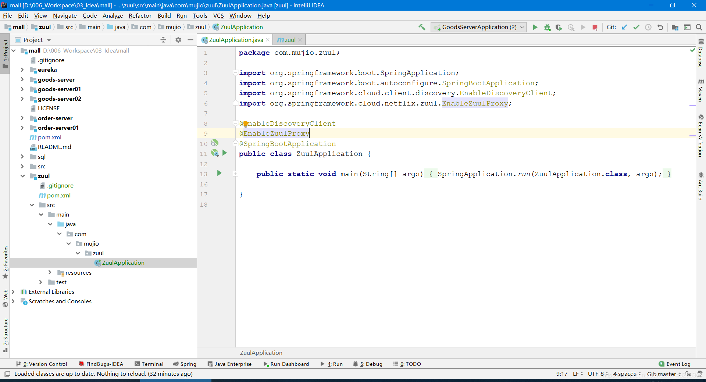This screenshot has height=382, width=706.
Task: Commit changes with green checkmark icon
Action: point(636,27)
